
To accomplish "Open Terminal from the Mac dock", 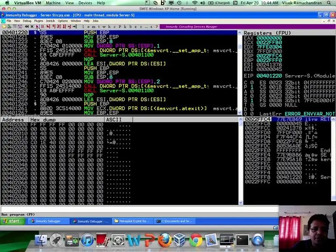I will (x=242, y=240).
